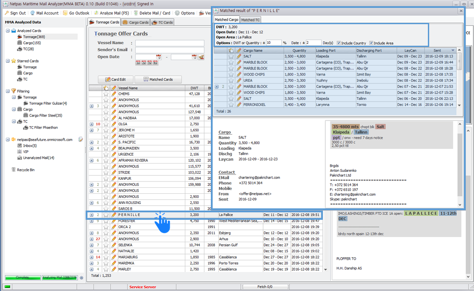
Task: Switch to the Cargo Cards tab
Action: click(136, 22)
